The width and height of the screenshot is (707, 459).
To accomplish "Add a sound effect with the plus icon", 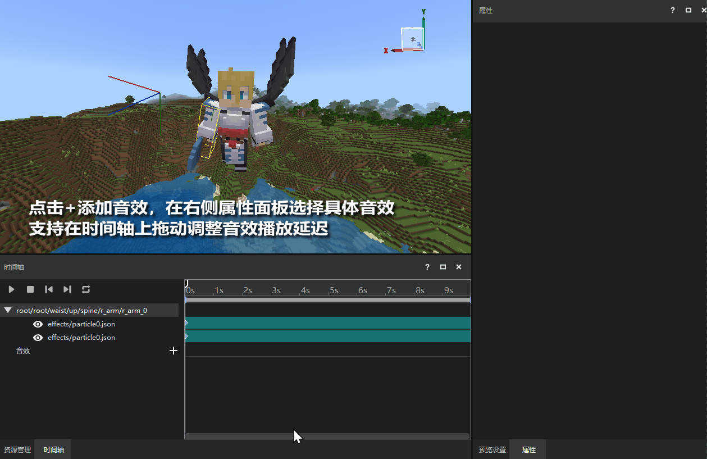I will [174, 351].
